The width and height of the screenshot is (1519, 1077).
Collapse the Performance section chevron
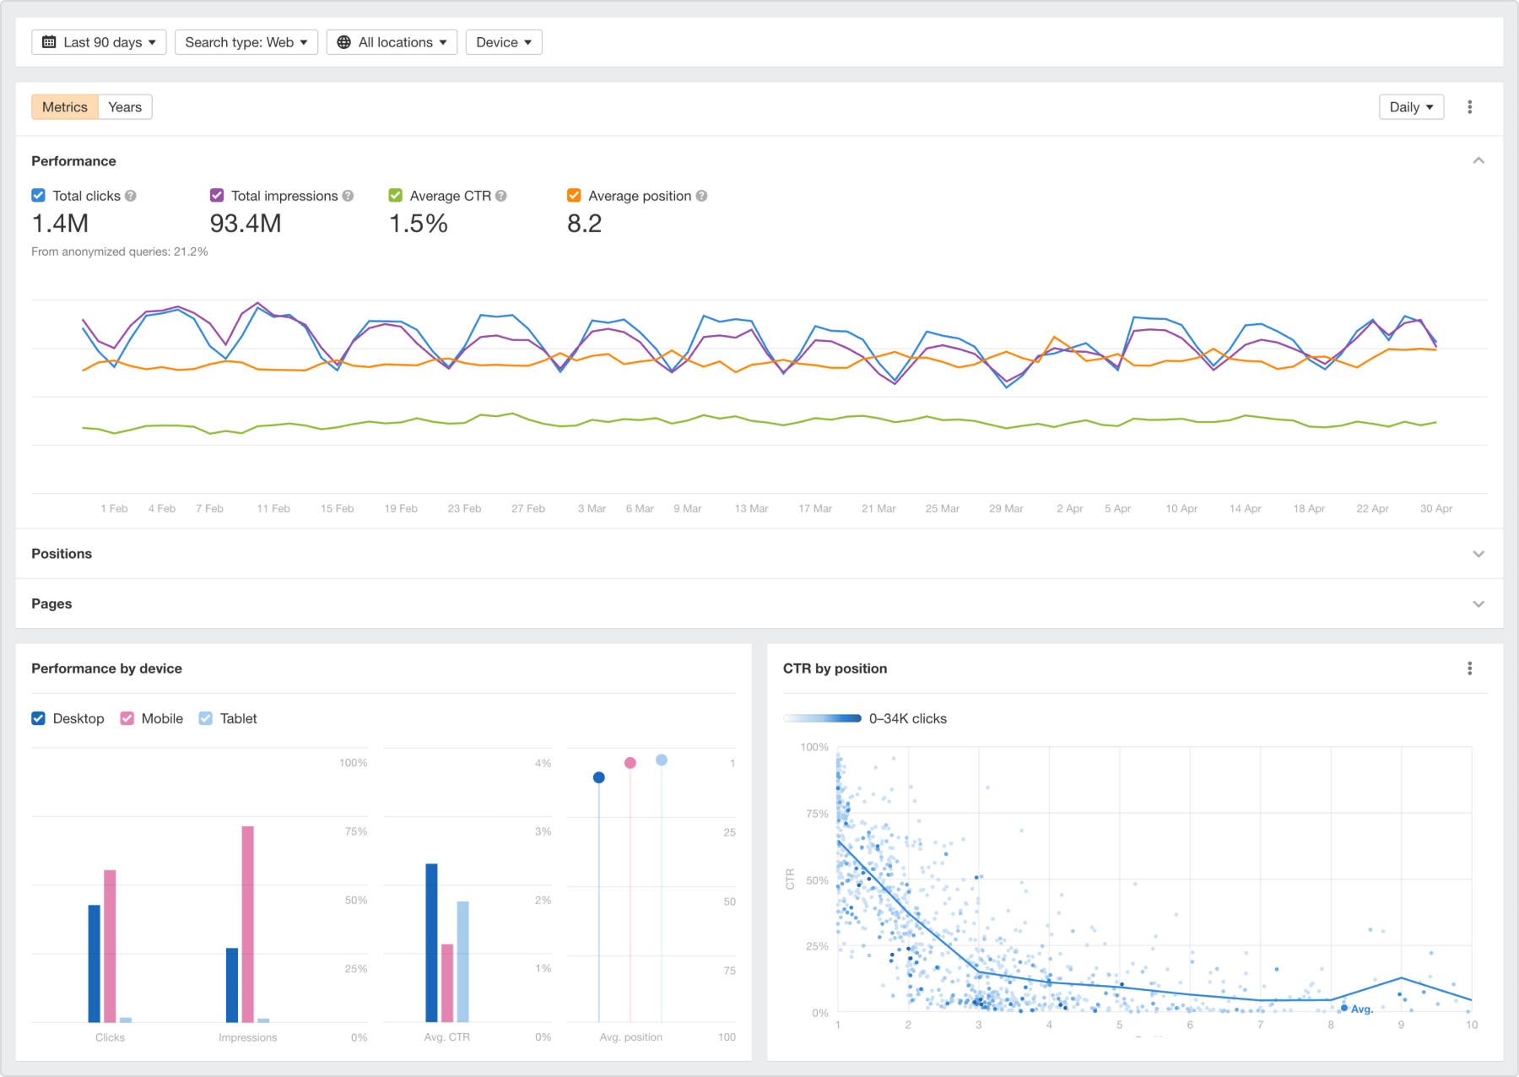(x=1478, y=160)
